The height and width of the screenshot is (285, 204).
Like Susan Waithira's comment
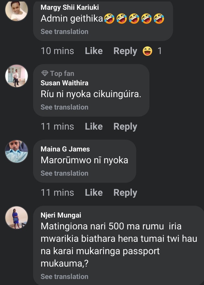click(x=93, y=127)
